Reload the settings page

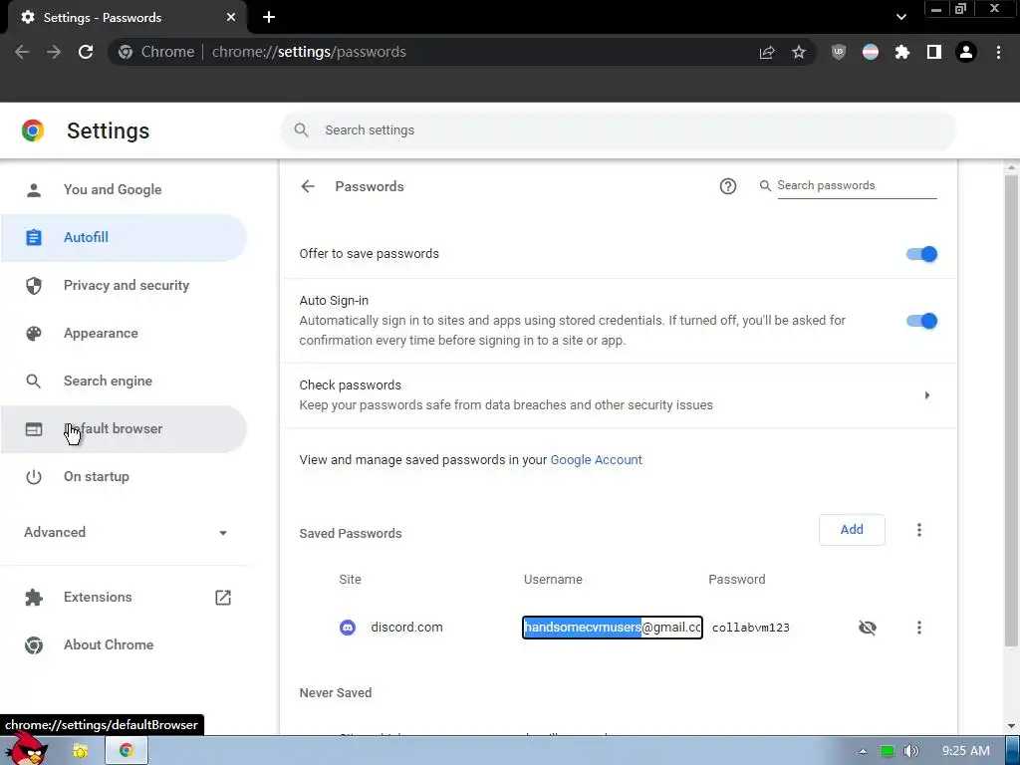[86, 52]
